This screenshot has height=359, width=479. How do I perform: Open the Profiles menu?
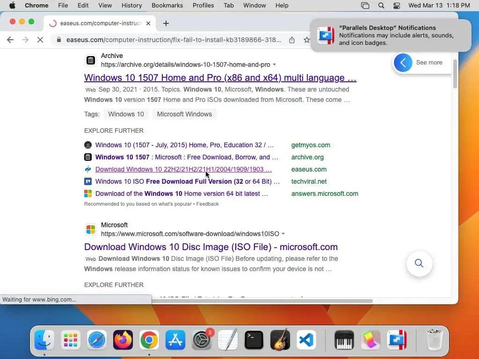(203, 6)
